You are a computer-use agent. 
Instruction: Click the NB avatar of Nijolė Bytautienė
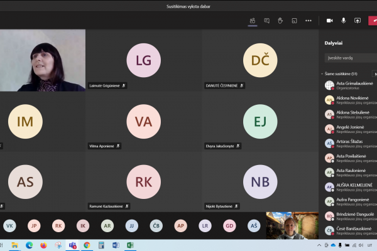(x=260, y=182)
